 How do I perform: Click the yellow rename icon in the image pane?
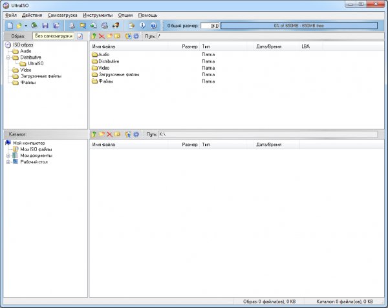117,36
